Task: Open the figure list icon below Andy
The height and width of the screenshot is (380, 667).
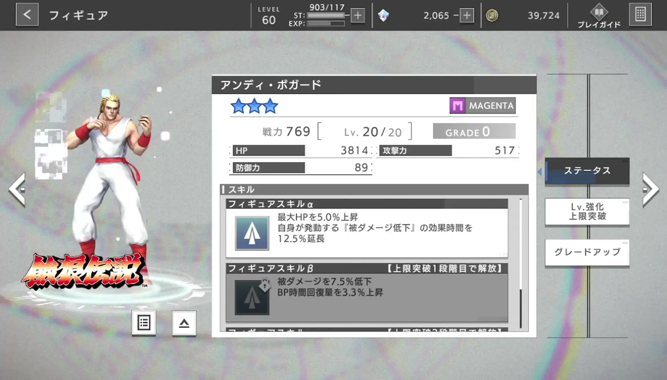Action: [144, 323]
